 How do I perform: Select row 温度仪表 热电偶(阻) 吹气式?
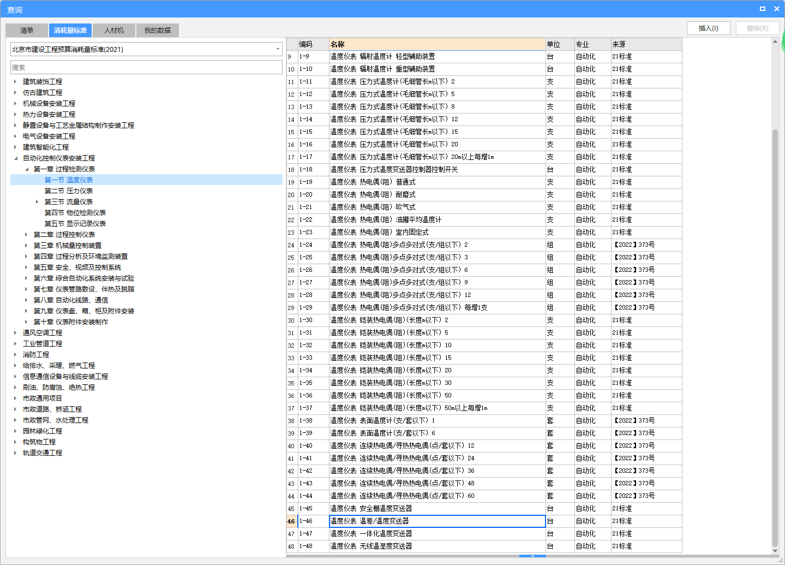[438, 207]
